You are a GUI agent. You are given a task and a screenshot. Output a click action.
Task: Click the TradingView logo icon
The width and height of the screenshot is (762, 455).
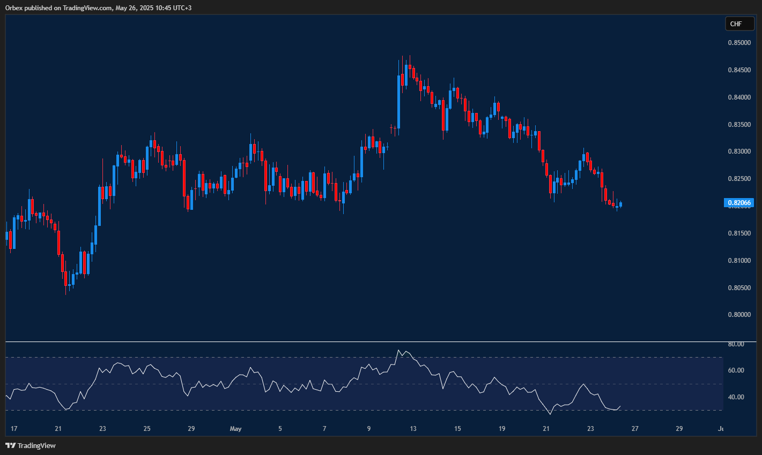10,445
